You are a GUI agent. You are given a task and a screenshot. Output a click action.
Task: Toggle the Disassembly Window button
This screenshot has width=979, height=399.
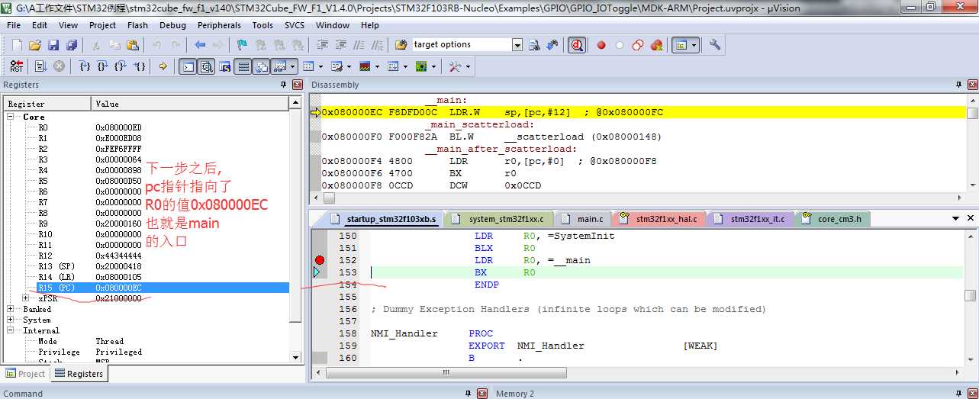[207, 66]
